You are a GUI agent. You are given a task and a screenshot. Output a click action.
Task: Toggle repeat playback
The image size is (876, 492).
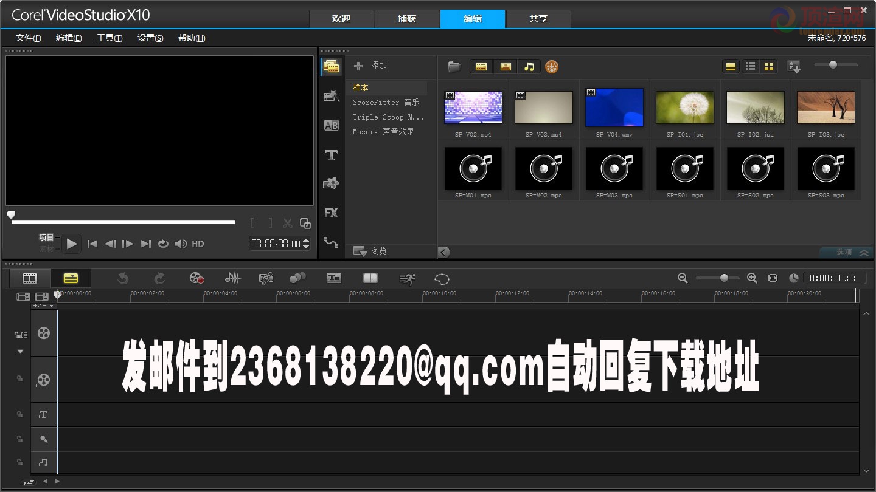pos(163,244)
